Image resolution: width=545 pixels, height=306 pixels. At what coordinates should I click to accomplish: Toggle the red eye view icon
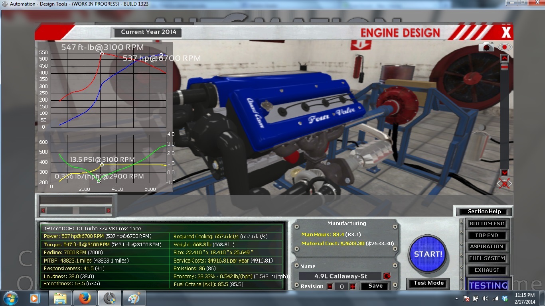pyautogui.click(x=505, y=47)
